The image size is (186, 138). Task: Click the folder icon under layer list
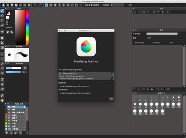[x=152, y=89]
